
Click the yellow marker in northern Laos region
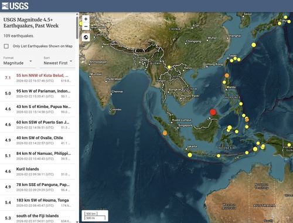[x=169, y=67]
